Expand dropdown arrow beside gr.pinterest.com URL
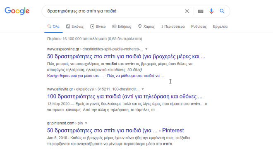 click(x=86, y=123)
